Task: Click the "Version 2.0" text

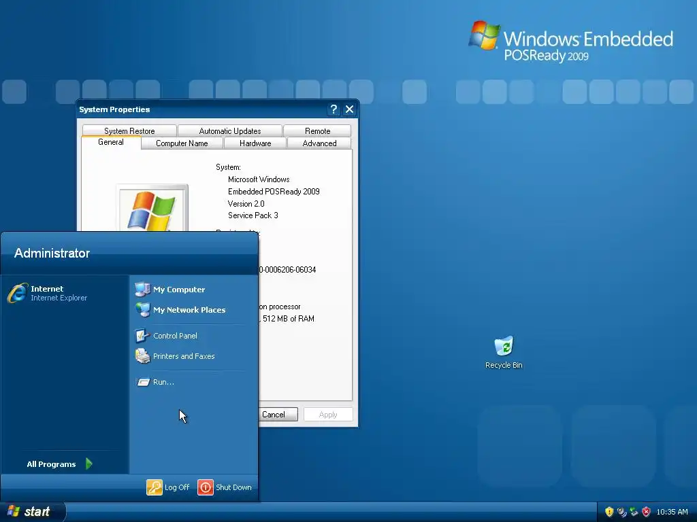Action: coord(246,204)
